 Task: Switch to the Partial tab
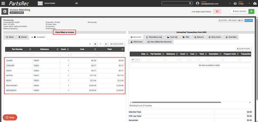pos(22,37)
